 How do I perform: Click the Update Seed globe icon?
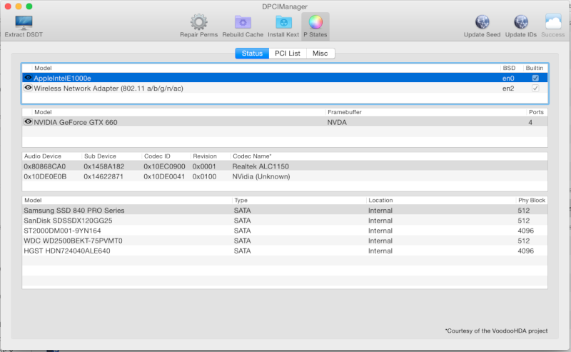point(482,22)
